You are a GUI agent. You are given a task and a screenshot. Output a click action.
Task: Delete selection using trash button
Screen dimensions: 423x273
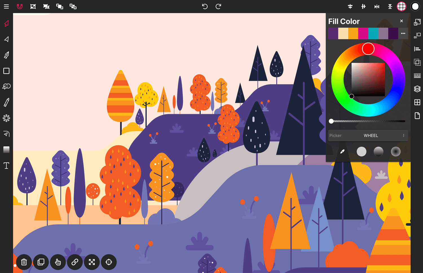(24, 262)
